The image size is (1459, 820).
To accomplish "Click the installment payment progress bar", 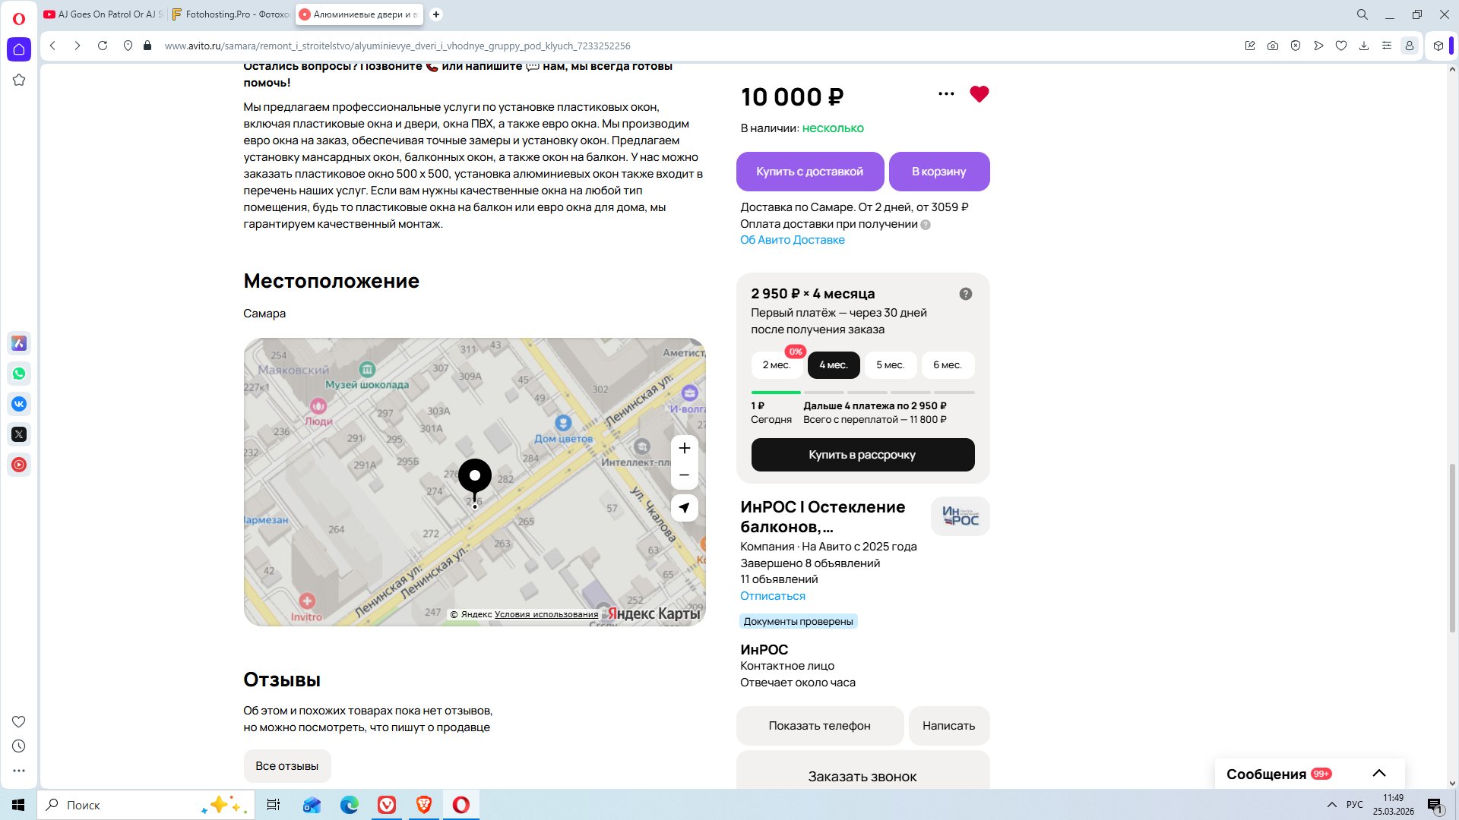I will pos(862,393).
